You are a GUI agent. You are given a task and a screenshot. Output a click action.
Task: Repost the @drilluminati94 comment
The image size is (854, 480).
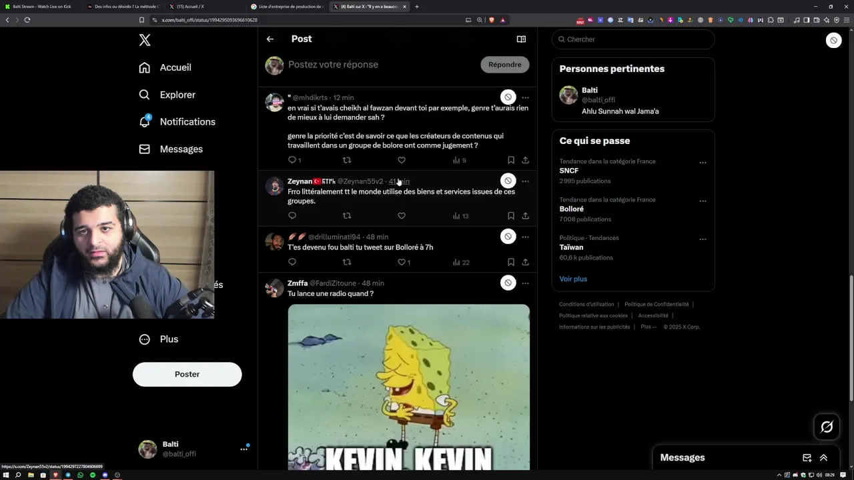click(346, 262)
